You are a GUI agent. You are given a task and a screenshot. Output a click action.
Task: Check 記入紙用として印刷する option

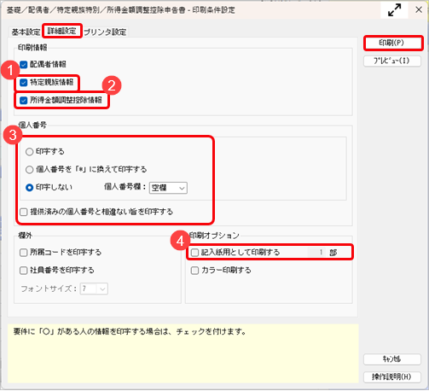click(194, 253)
